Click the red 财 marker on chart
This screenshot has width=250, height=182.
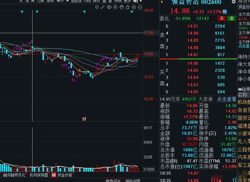point(84,119)
